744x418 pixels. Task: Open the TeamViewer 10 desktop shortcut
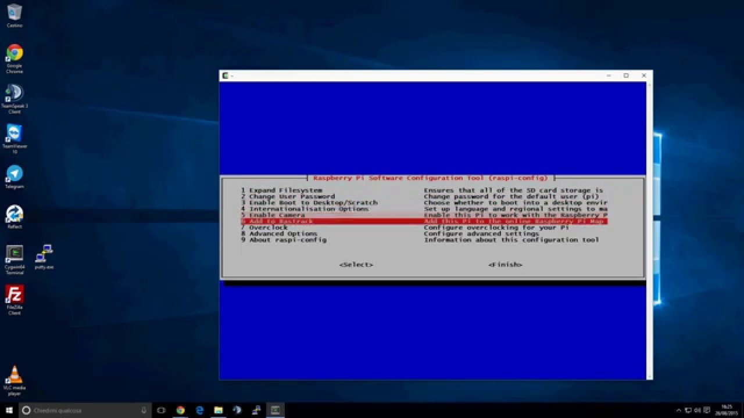point(15,138)
